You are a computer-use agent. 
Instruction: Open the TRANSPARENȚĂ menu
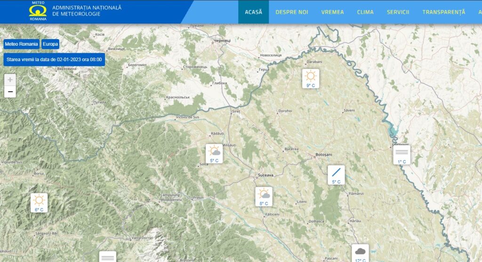[x=443, y=12]
